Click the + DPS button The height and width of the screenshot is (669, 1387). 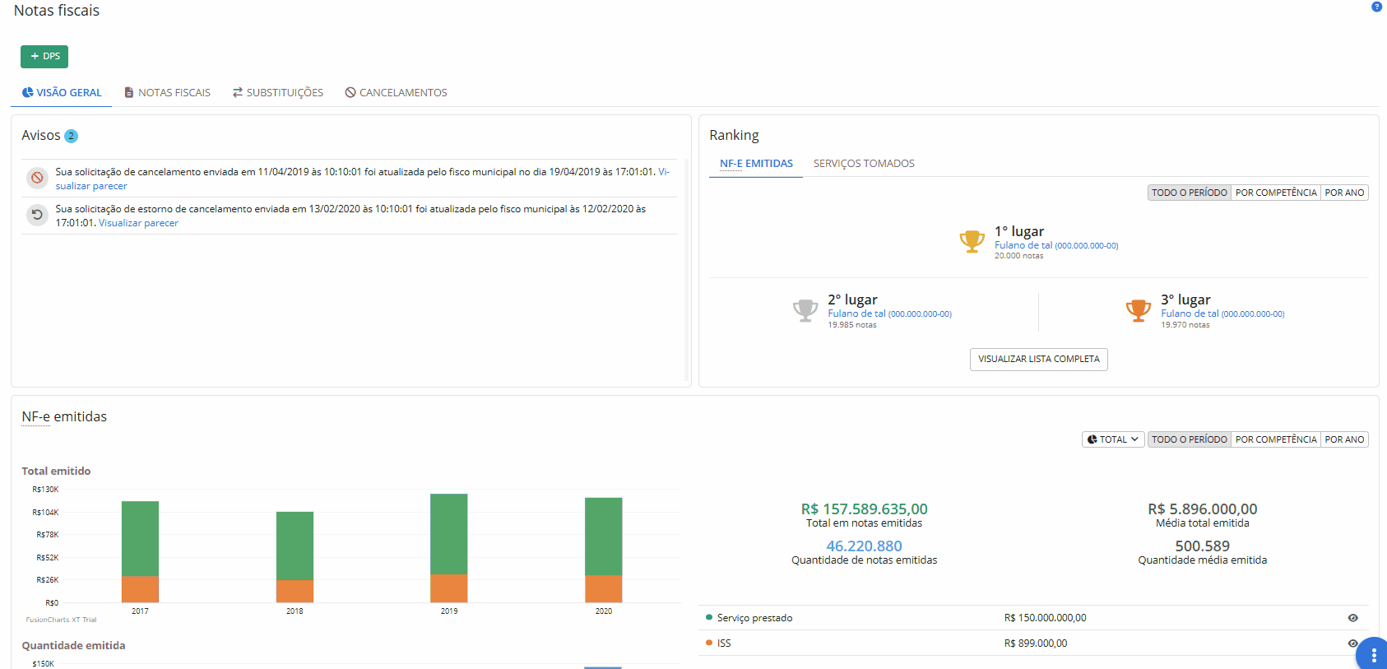(x=44, y=57)
